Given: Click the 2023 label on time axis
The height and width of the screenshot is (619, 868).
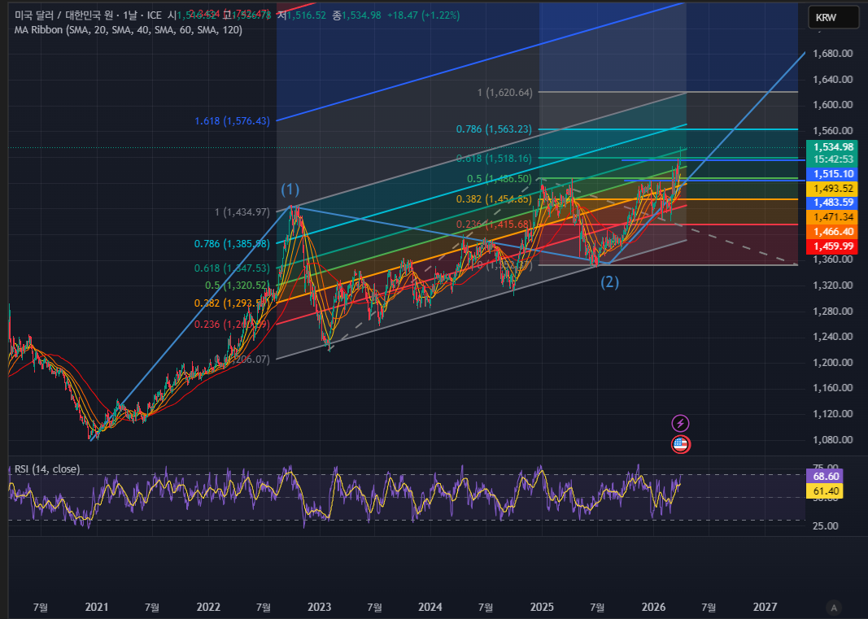Looking at the screenshot, I should [320, 608].
